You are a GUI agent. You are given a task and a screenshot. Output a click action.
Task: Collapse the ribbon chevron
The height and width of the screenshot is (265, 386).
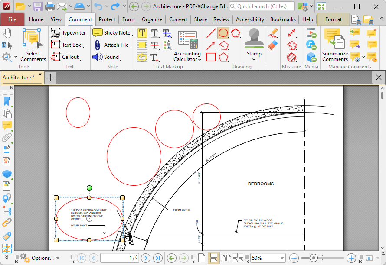[x=381, y=19]
